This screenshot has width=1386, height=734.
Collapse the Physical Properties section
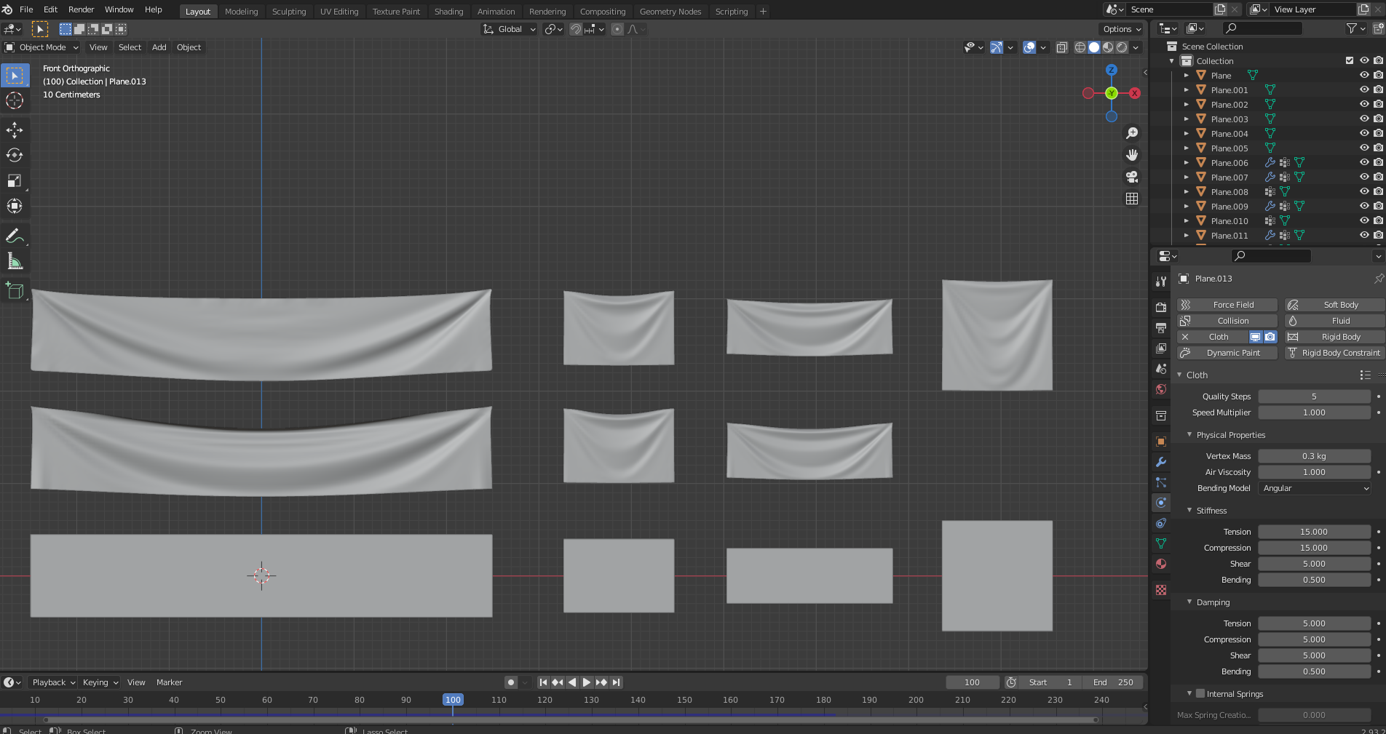[1189, 434]
